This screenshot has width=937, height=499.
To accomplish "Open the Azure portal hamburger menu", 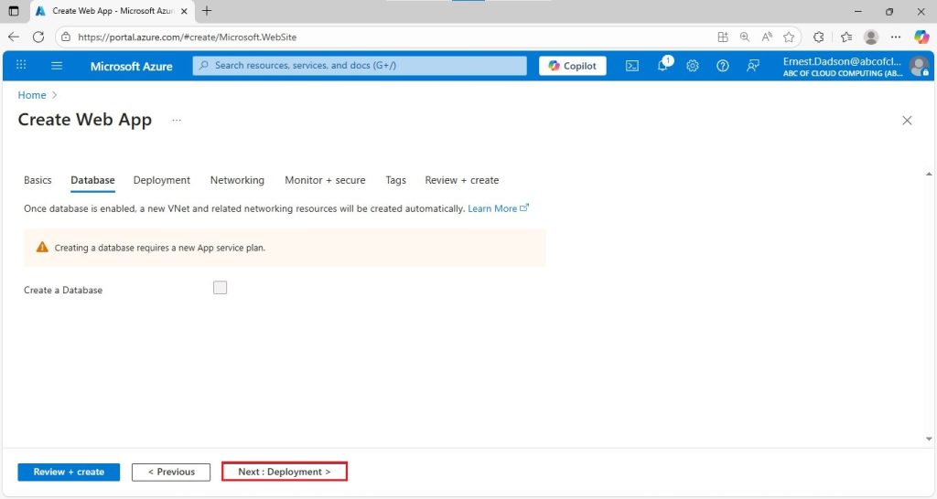I will [x=57, y=66].
